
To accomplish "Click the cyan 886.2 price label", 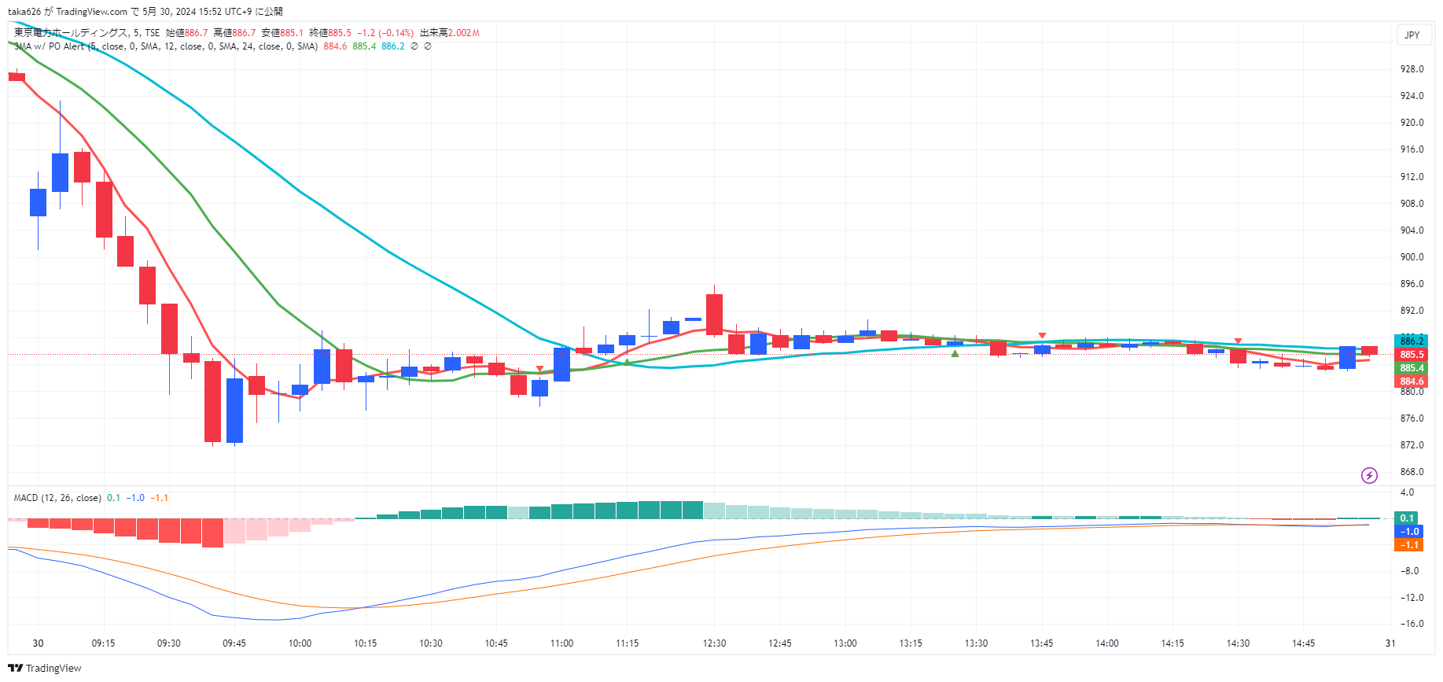I will point(1411,341).
